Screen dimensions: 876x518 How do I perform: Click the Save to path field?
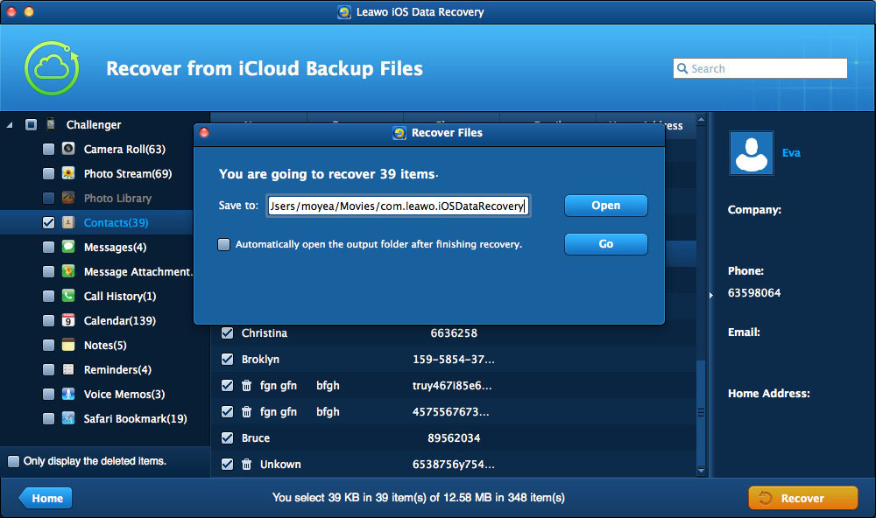click(x=398, y=206)
